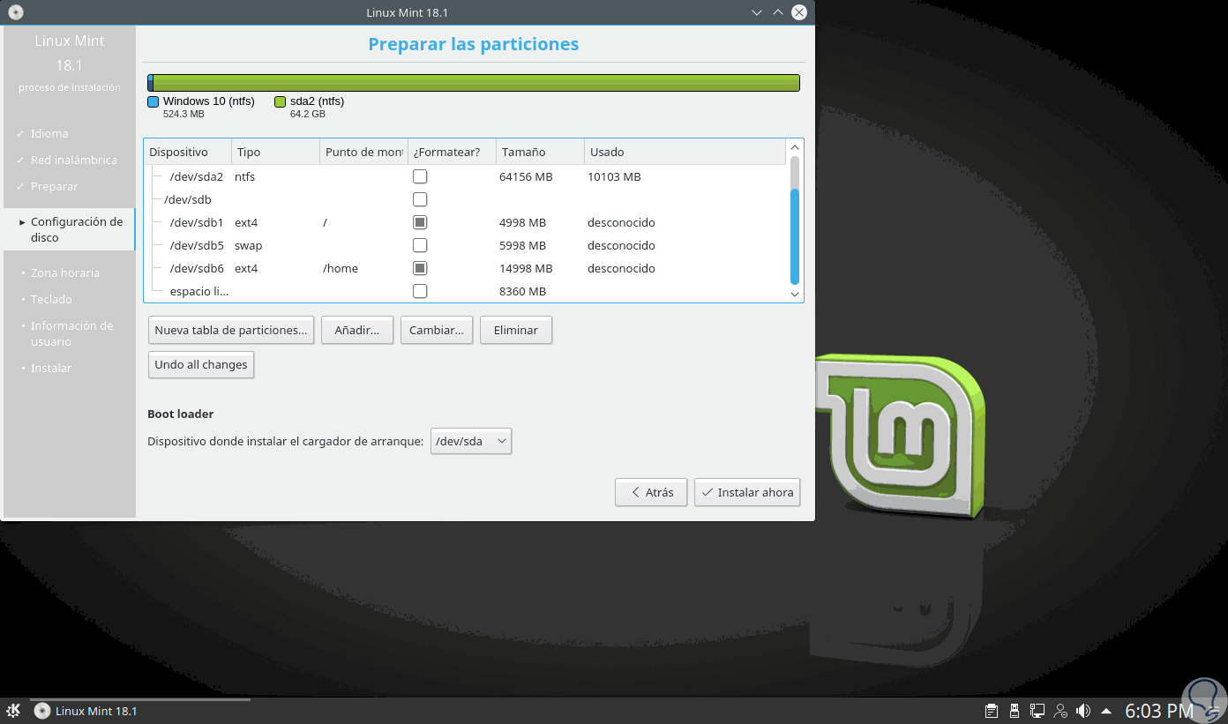Select the /dev/sda2 partition row
This screenshot has height=724, width=1228.
pos(464,176)
